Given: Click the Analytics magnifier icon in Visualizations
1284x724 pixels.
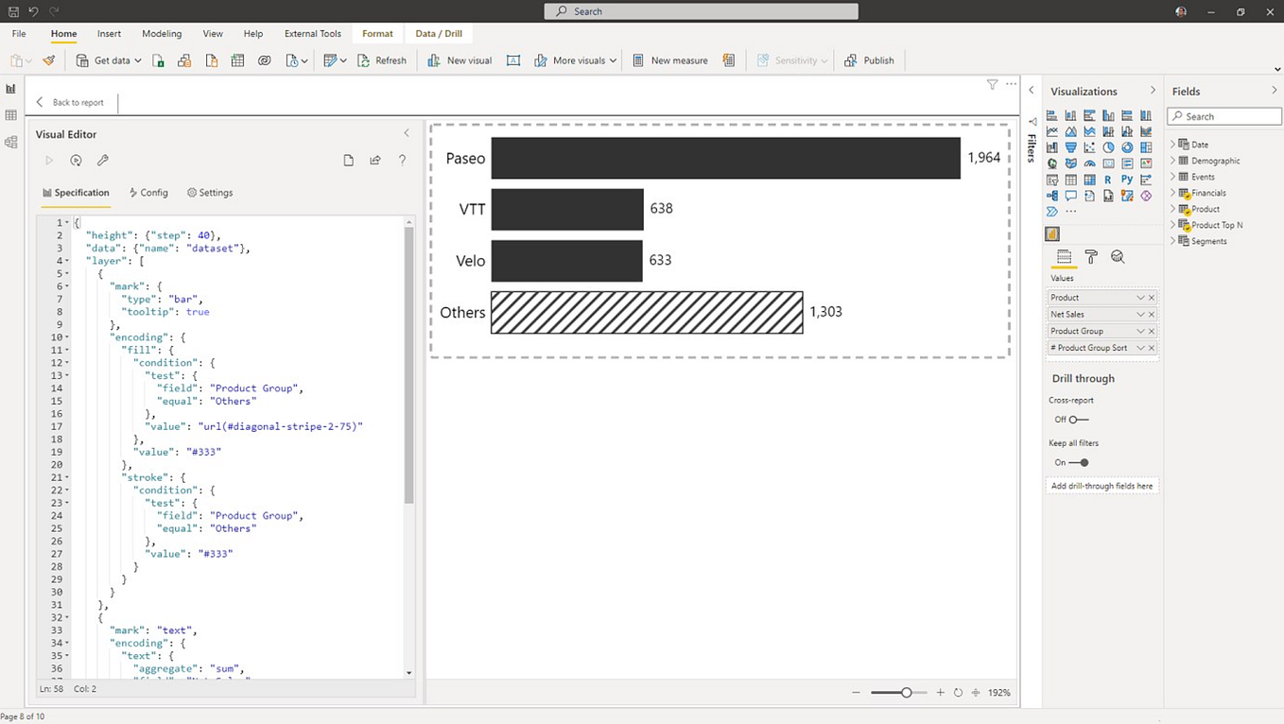Looking at the screenshot, I should (1119, 257).
